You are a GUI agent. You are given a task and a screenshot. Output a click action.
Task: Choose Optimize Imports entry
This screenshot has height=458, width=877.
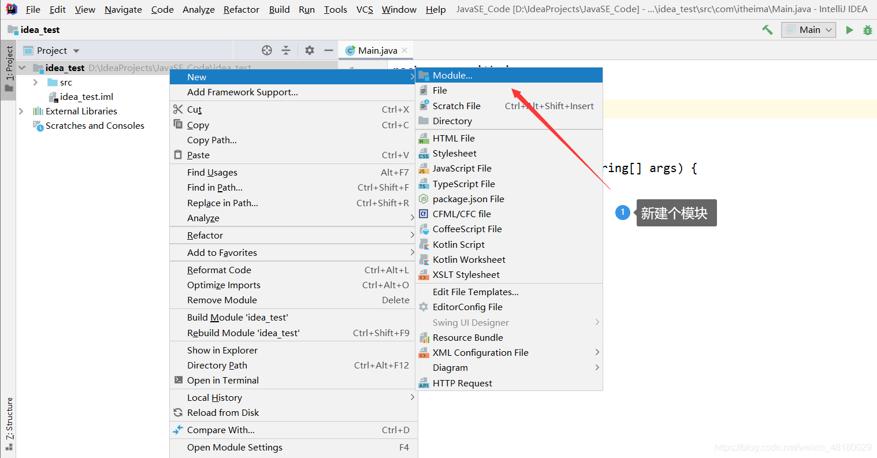point(292,285)
